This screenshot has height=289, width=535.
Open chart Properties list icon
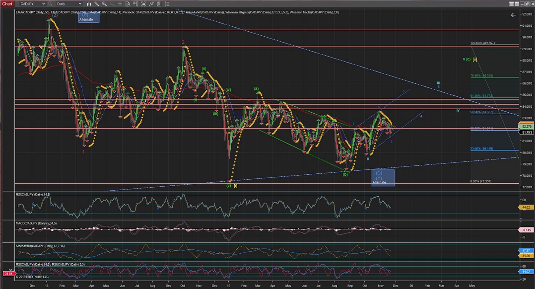[x=167, y=4]
